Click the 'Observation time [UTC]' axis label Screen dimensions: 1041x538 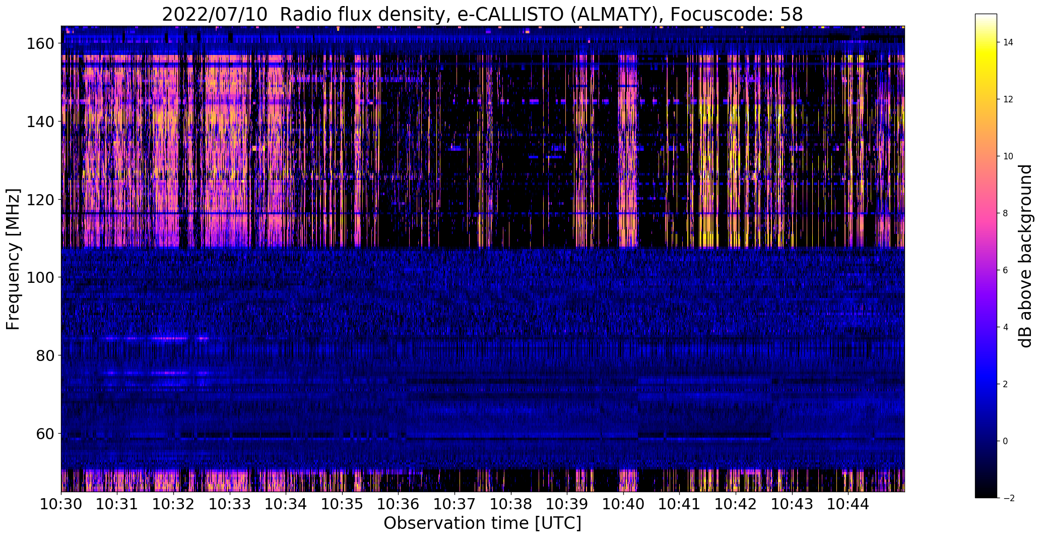(x=482, y=523)
